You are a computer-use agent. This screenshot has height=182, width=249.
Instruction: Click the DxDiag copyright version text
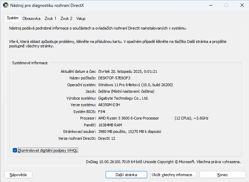pyautogui.click(x=163, y=162)
